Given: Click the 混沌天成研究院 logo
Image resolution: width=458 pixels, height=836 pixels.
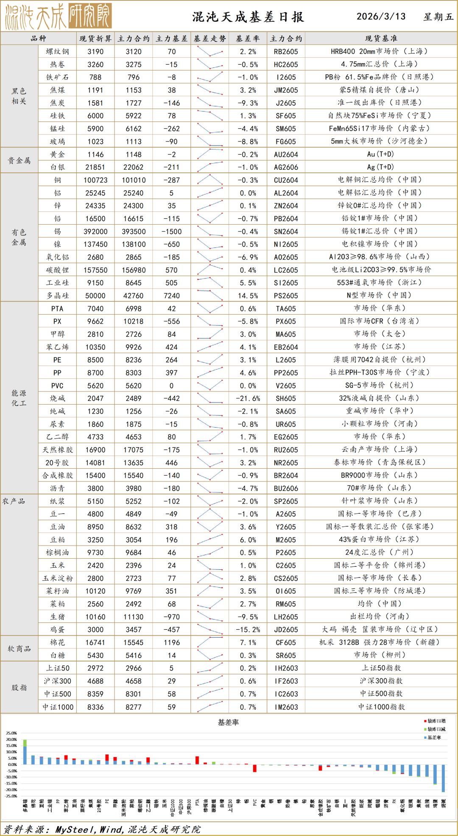Looking at the screenshot, I should click(x=58, y=16).
